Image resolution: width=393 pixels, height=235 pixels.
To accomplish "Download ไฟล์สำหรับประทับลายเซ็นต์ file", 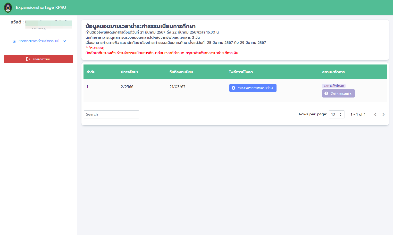I will pos(253,88).
